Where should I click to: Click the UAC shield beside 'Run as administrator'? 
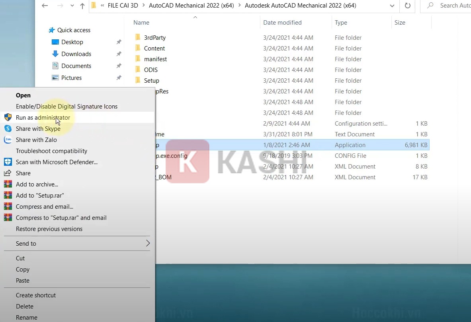tap(8, 117)
